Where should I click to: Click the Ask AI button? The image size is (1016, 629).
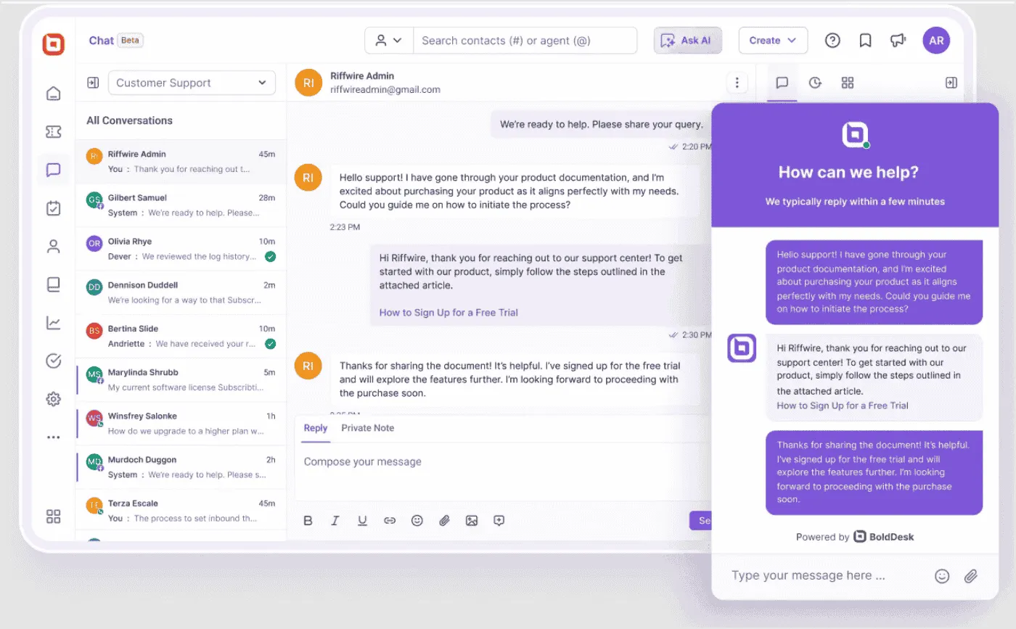[x=688, y=41]
